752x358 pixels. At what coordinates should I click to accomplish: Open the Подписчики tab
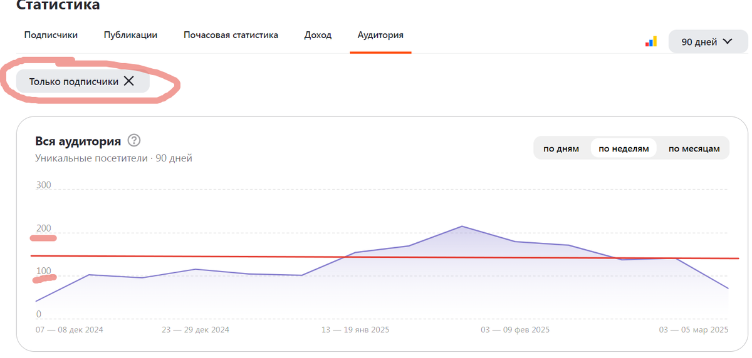tap(51, 35)
